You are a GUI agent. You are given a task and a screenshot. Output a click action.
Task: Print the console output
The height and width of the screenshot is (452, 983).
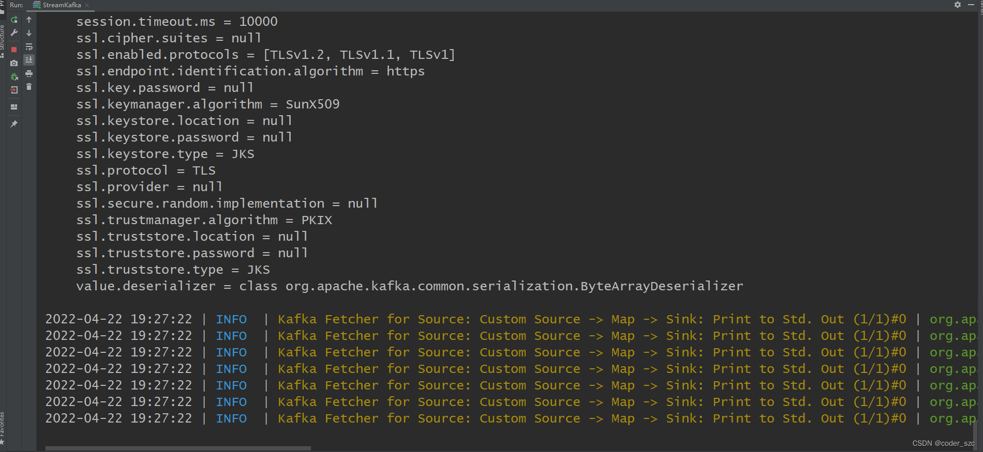click(29, 73)
